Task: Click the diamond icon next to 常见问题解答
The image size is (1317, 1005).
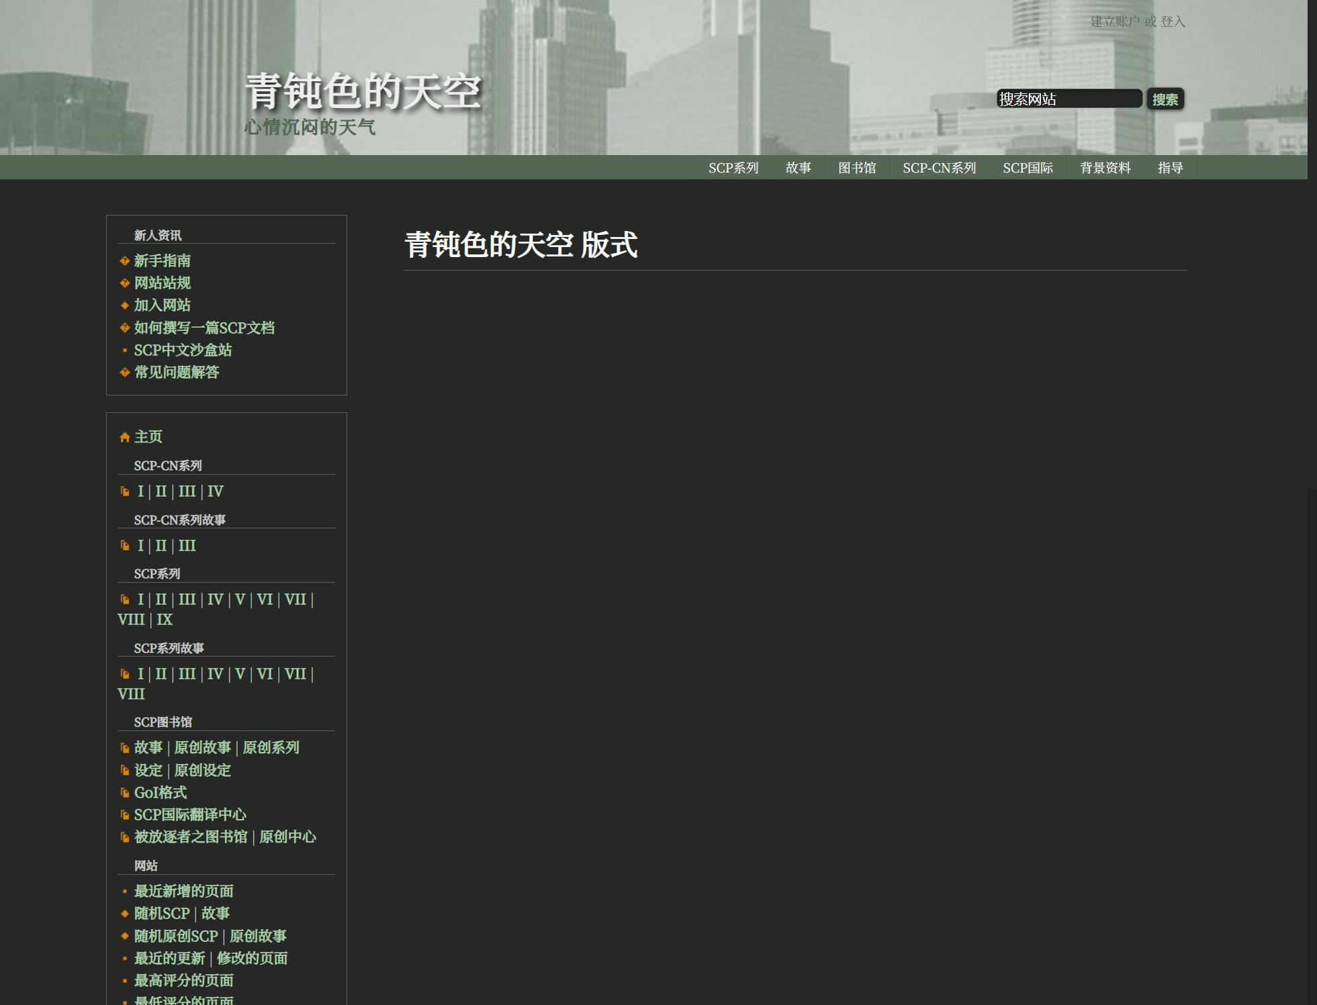Action: (x=124, y=373)
